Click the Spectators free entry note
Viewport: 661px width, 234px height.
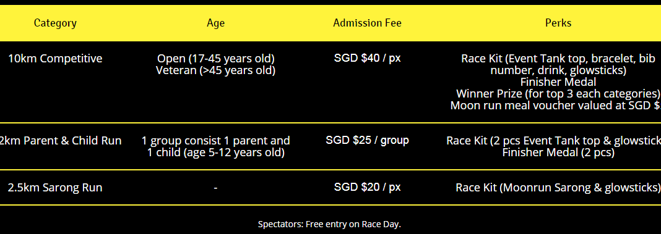pyautogui.click(x=329, y=224)
